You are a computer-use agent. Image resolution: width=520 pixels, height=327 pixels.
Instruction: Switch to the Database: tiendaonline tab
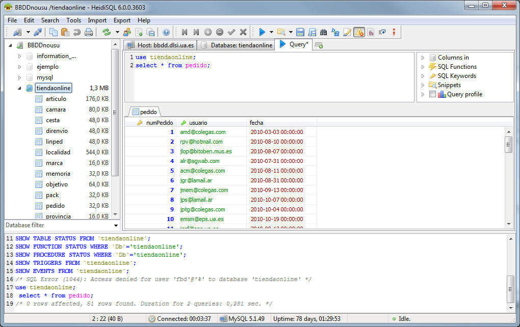point(237,45)
